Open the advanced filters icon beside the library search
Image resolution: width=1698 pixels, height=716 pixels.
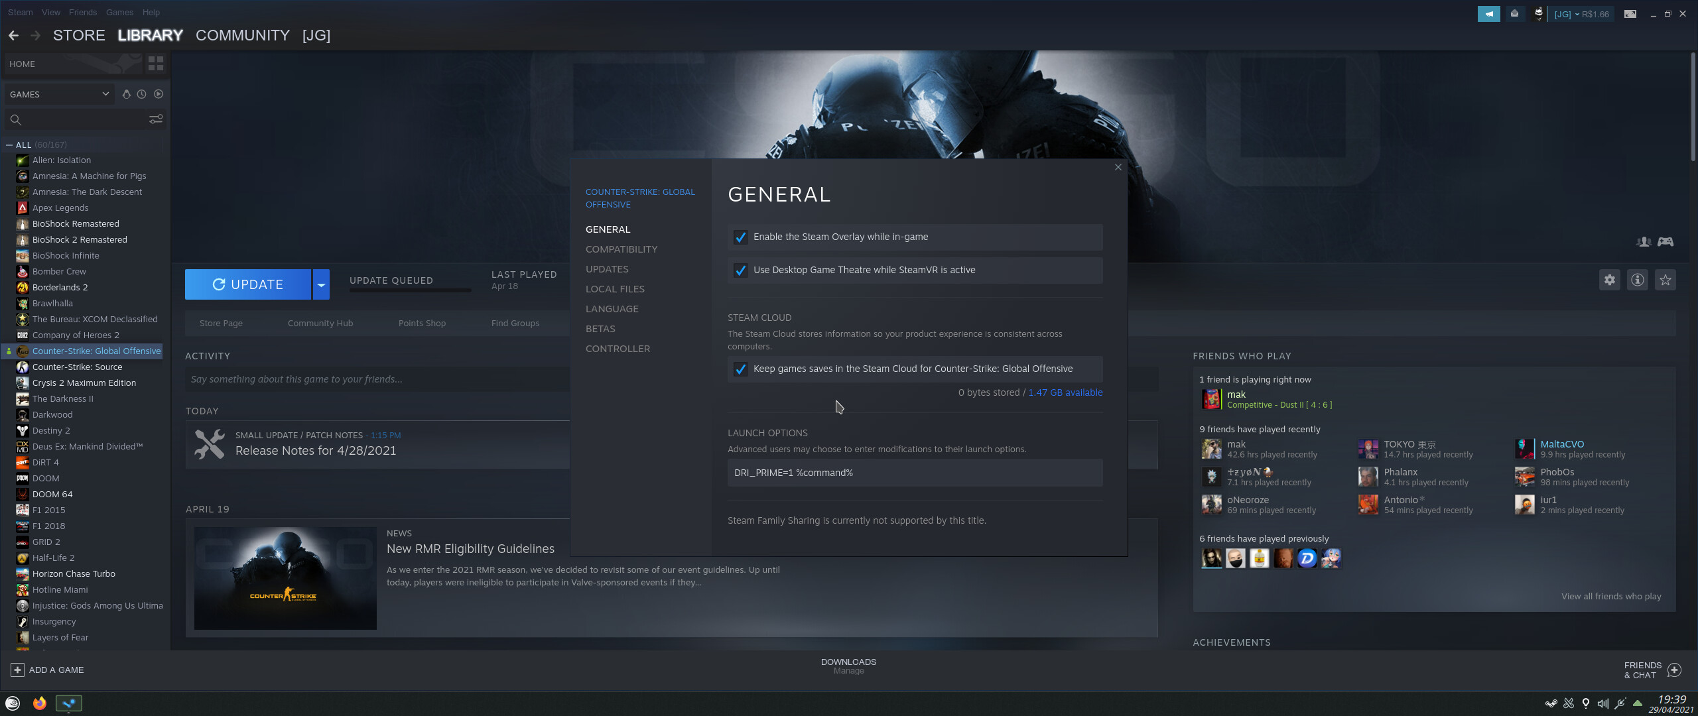(156, 119)
